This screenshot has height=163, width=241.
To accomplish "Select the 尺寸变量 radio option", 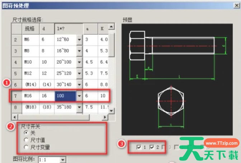I will click(x=26, y=147).
